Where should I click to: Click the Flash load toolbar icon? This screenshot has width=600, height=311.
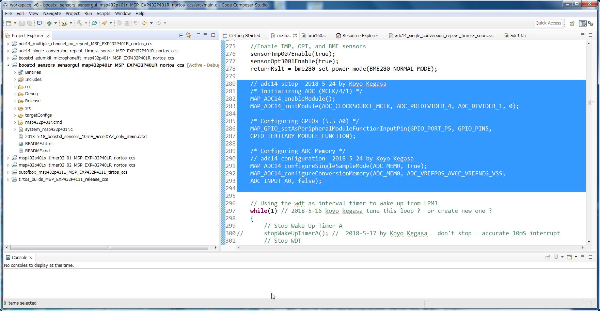[64, 23]
